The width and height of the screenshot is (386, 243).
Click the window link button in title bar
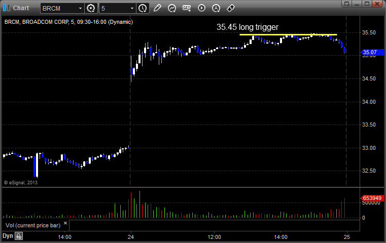coord(347,4)
